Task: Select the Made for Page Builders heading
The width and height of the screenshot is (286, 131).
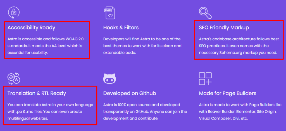Action: click(228, 93)
